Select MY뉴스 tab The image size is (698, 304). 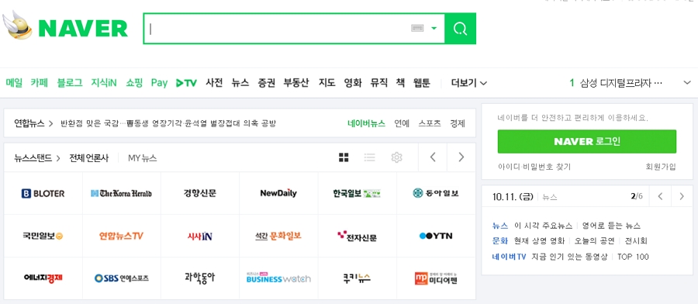tap(143, 157)
